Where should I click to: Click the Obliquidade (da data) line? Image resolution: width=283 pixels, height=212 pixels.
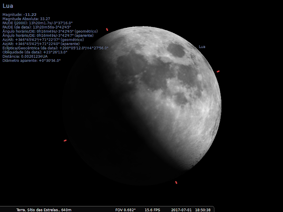click(35, 52)
